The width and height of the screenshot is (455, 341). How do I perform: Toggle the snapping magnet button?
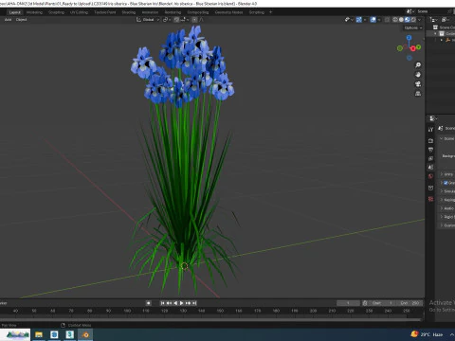[x=176, y=20]
